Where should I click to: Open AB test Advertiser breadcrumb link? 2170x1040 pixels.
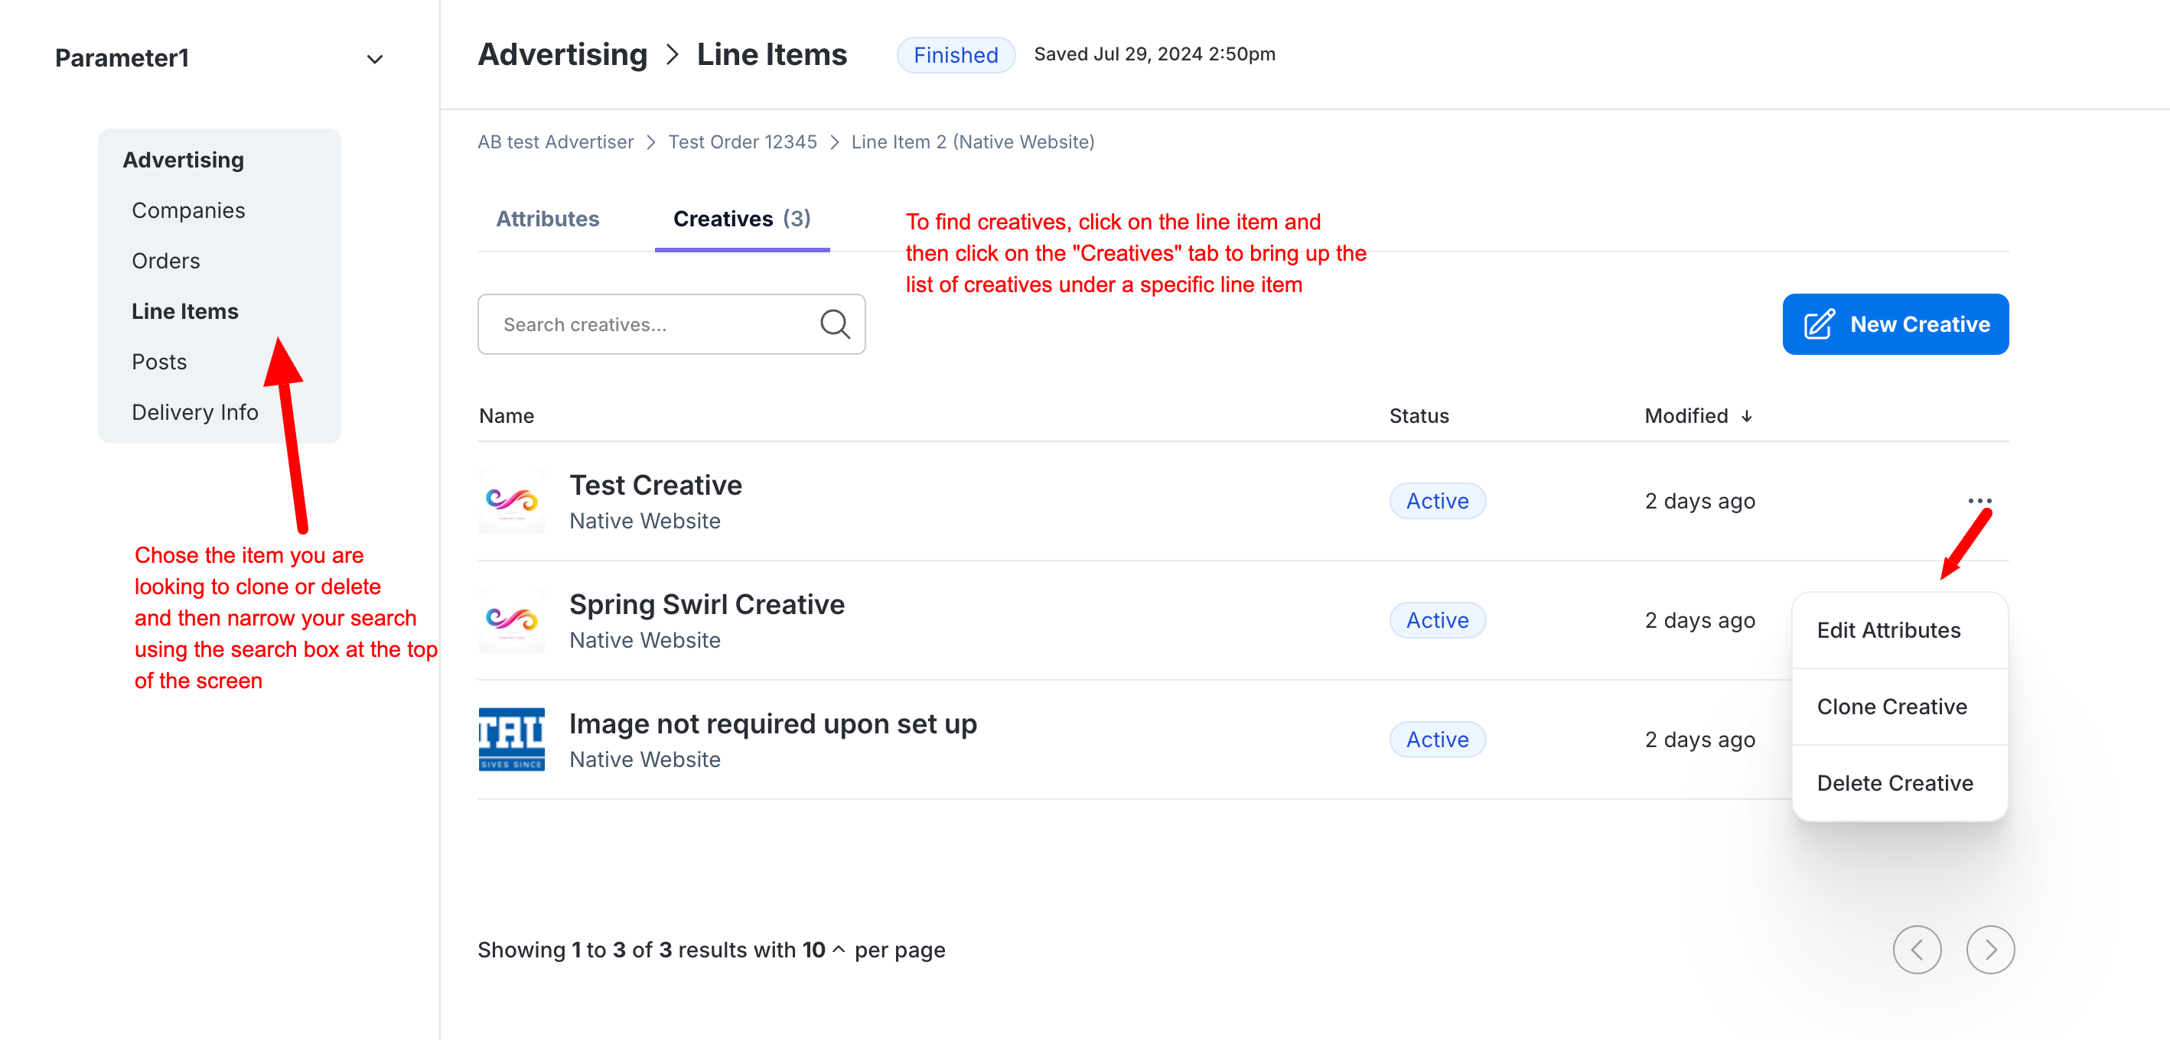(556, 141)
